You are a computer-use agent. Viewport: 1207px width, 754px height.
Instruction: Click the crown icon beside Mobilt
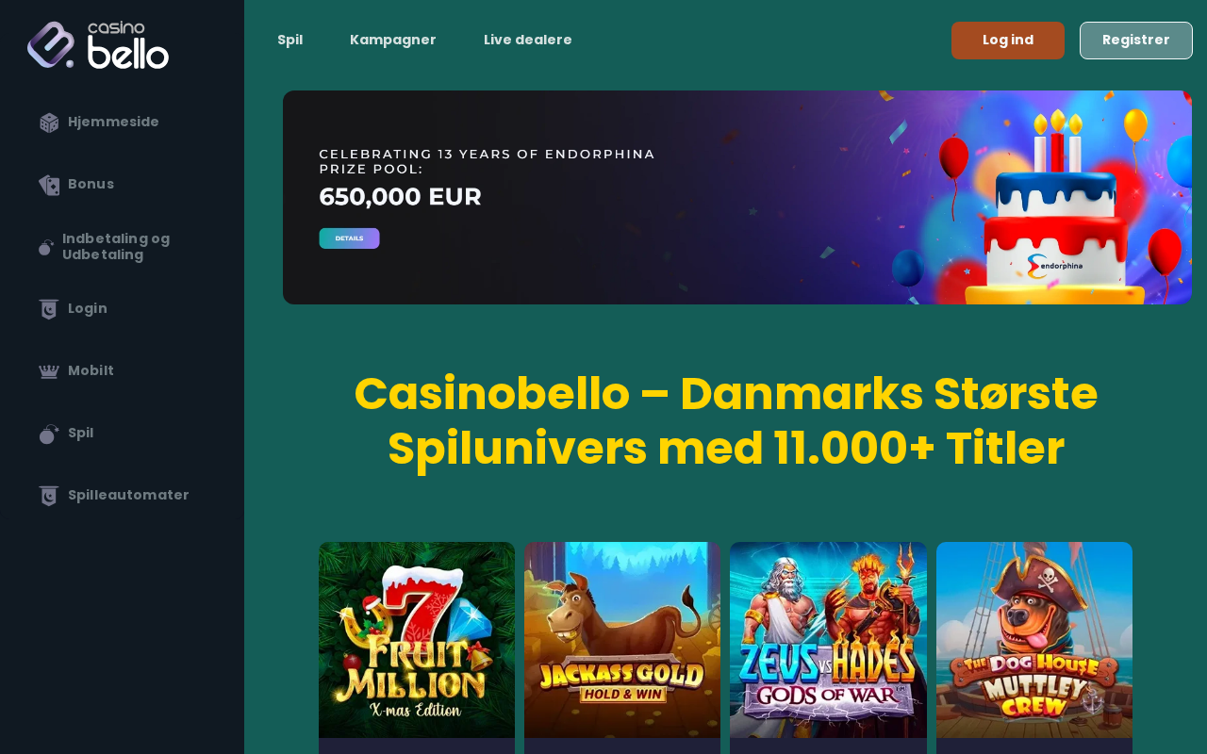point(49,371)
